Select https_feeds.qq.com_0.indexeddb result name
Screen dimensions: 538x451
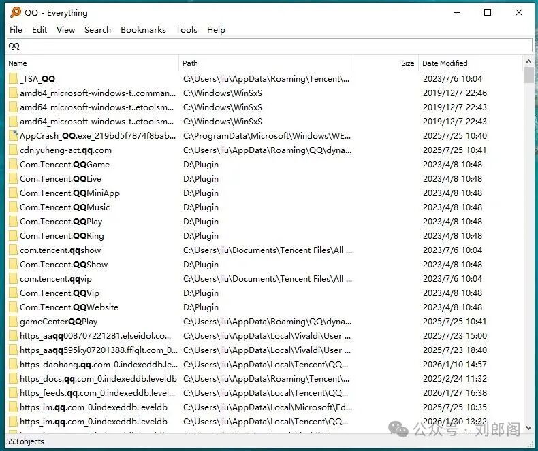pyautogui.click(x=97, y=393)
